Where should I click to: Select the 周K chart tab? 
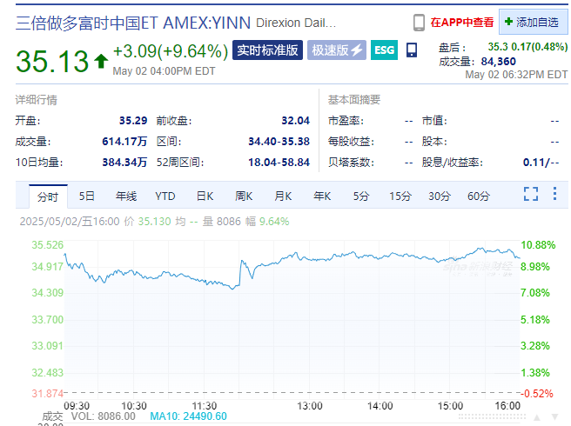[x=244, y=196]
